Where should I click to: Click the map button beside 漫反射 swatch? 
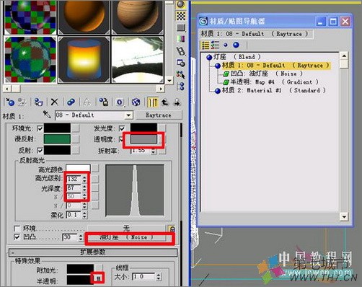[x=76, y=138]
